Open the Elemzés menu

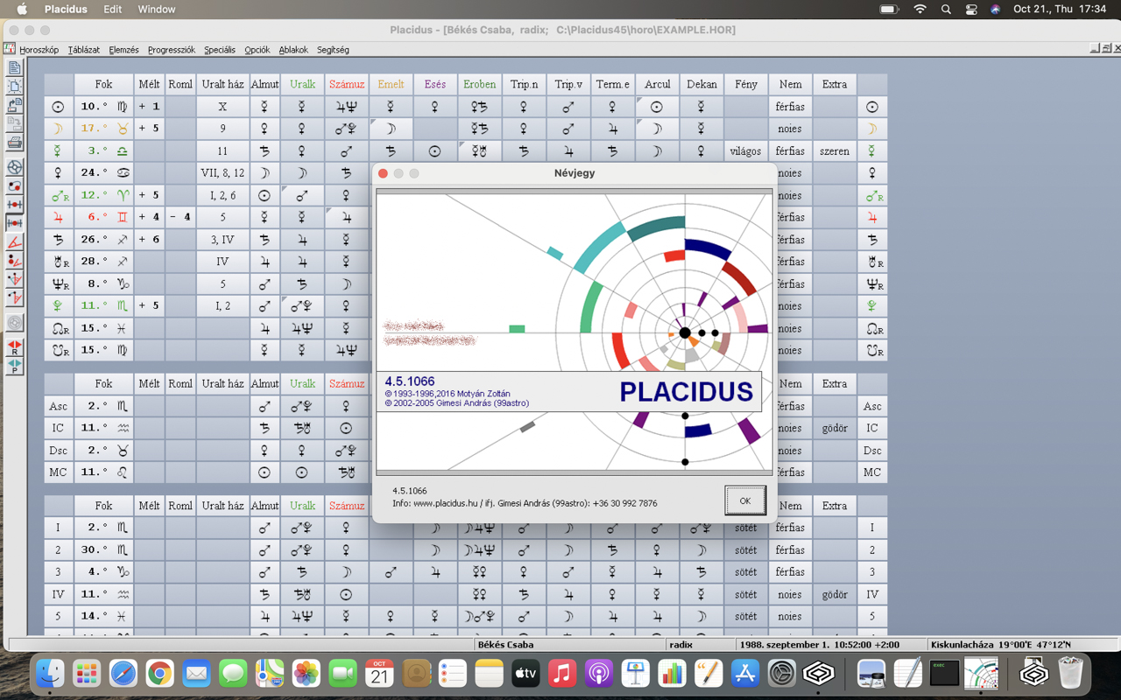(x=123, y=50)
